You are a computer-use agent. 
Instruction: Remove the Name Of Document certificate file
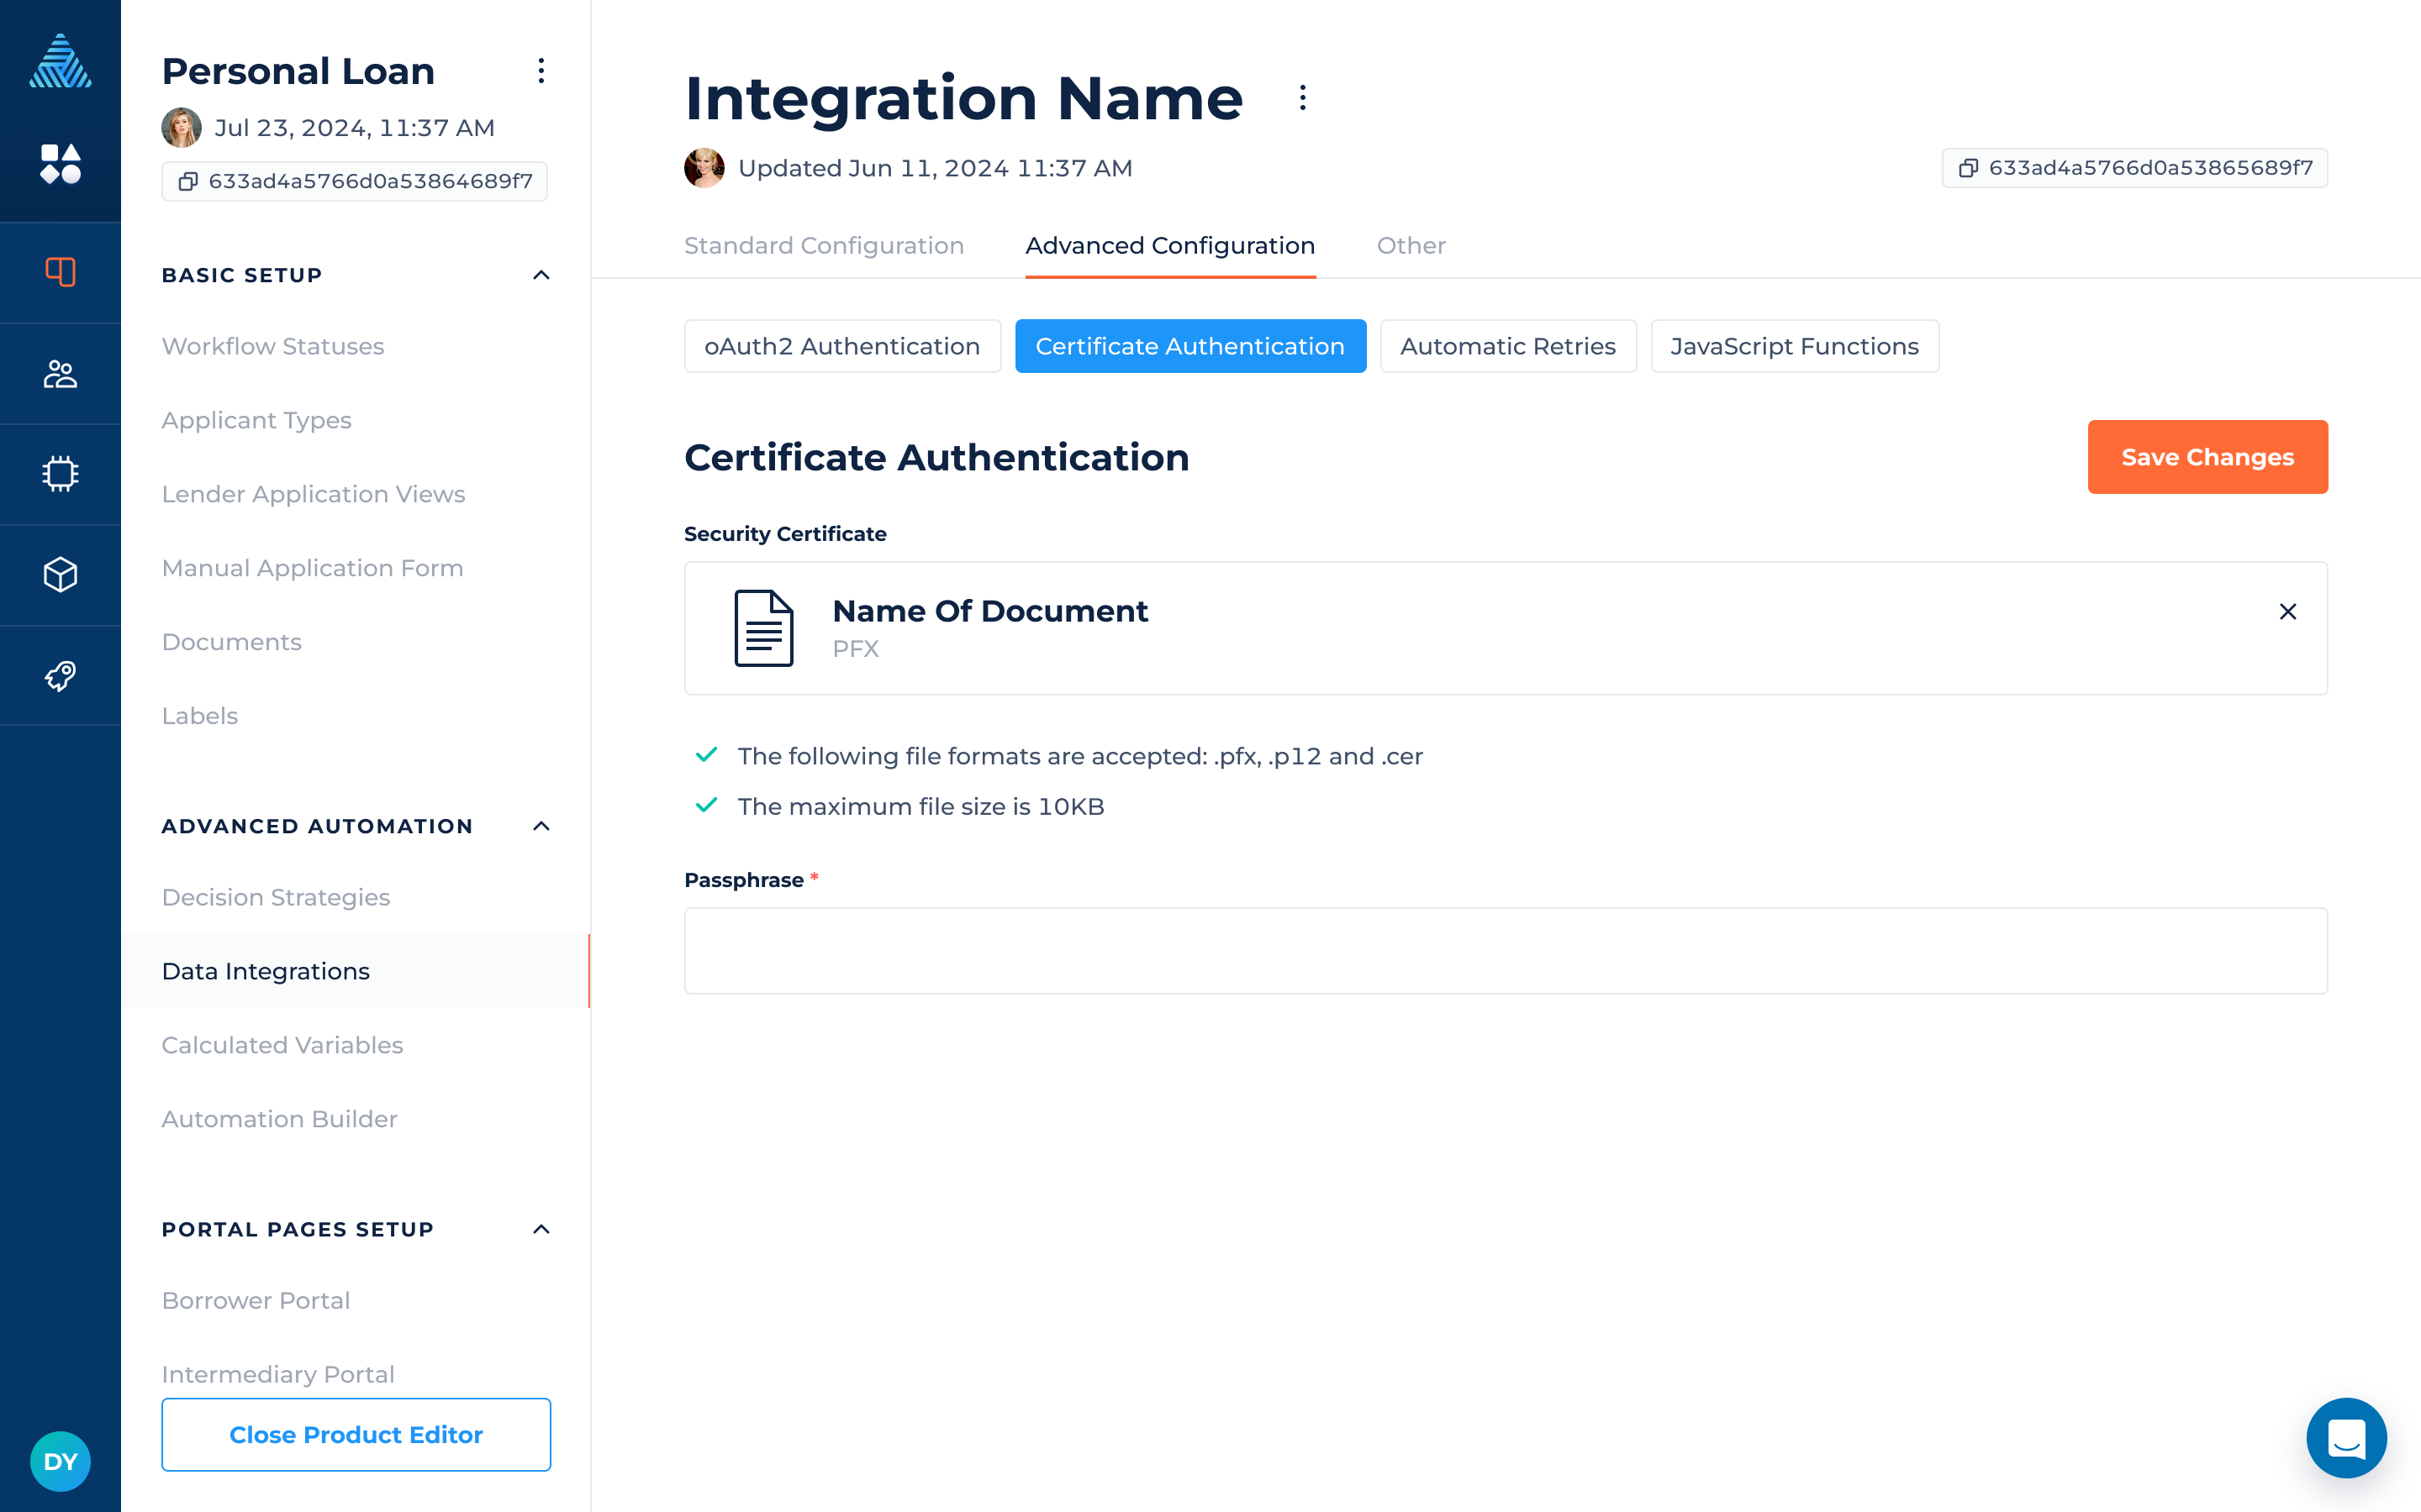tap(2287, 611)
